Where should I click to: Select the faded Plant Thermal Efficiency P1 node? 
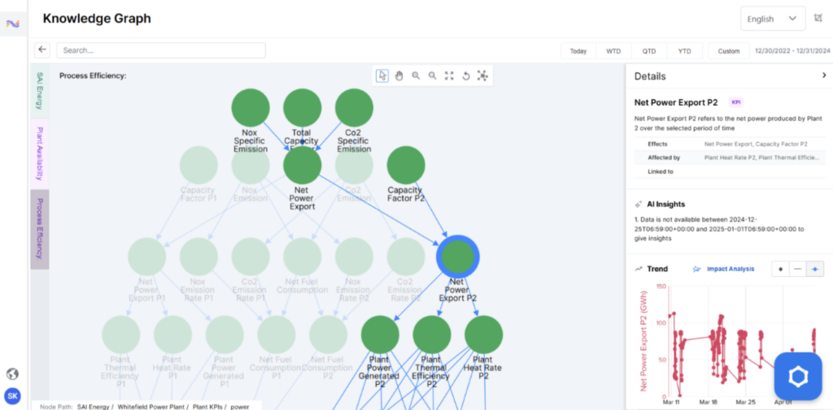[121, 334]
